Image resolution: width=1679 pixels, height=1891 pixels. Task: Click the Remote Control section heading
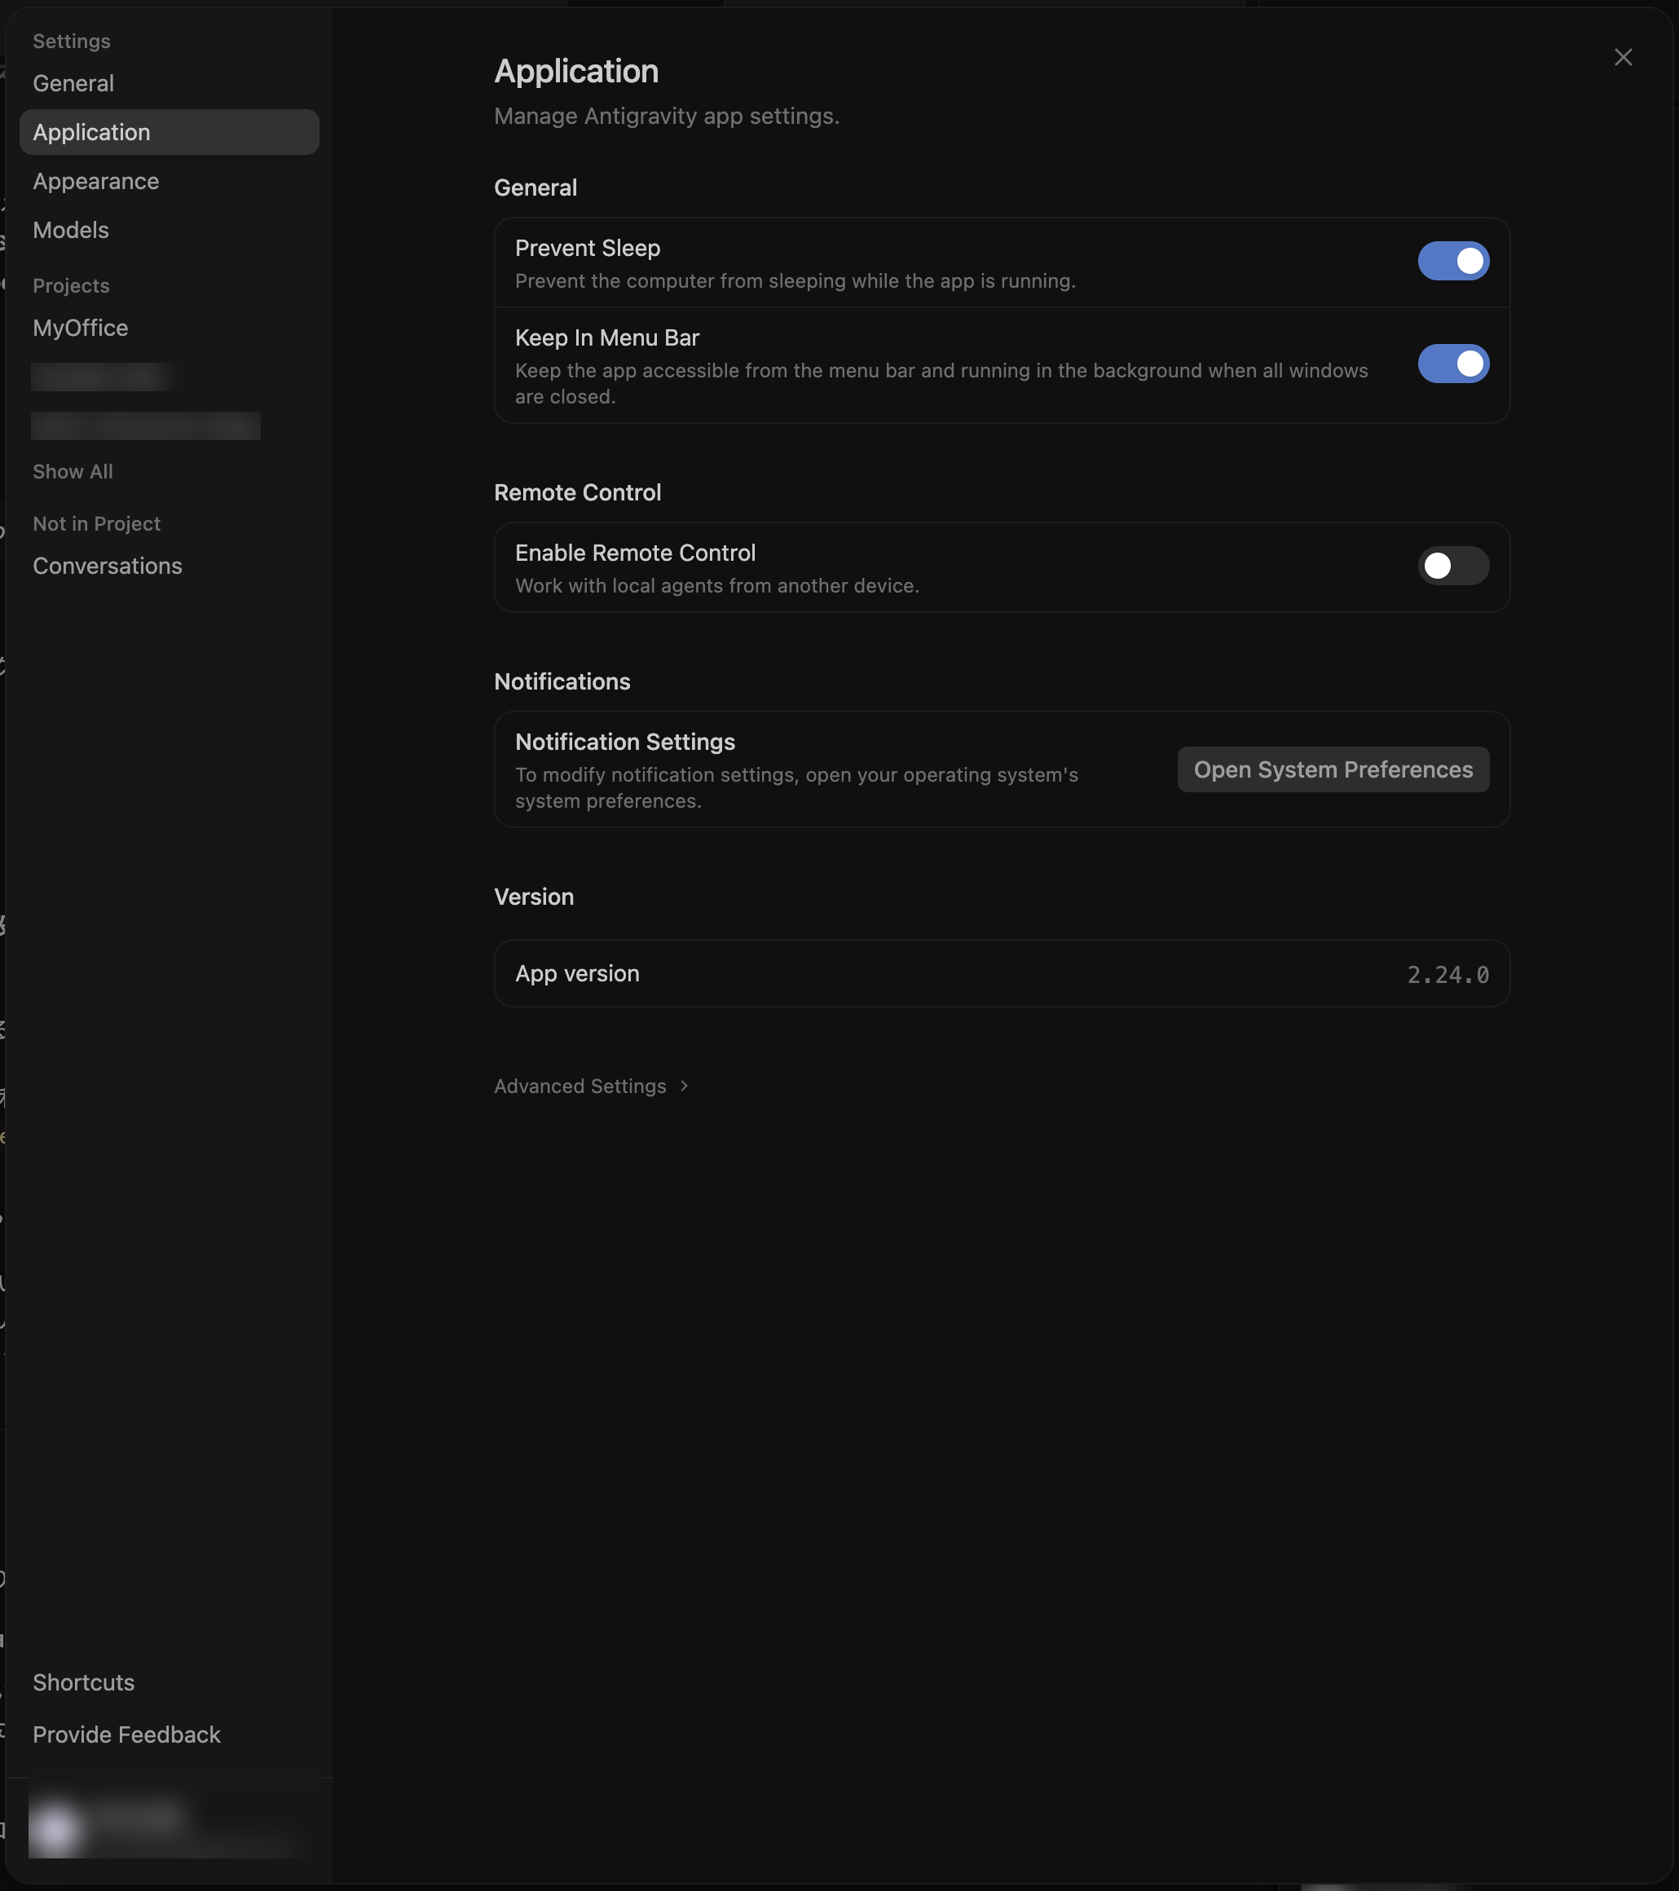577,492
